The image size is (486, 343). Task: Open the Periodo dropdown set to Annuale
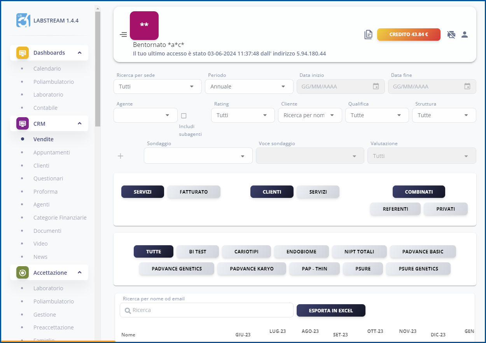249,86
